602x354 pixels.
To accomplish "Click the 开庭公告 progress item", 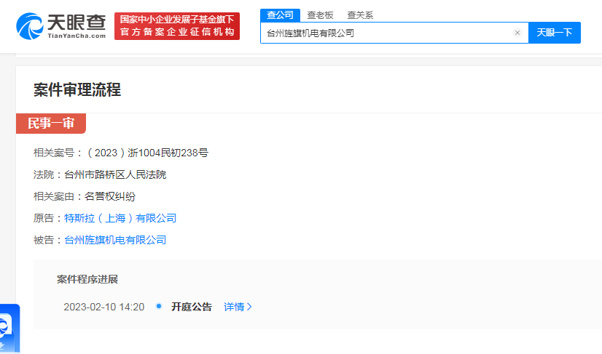I will coord(192,307).
